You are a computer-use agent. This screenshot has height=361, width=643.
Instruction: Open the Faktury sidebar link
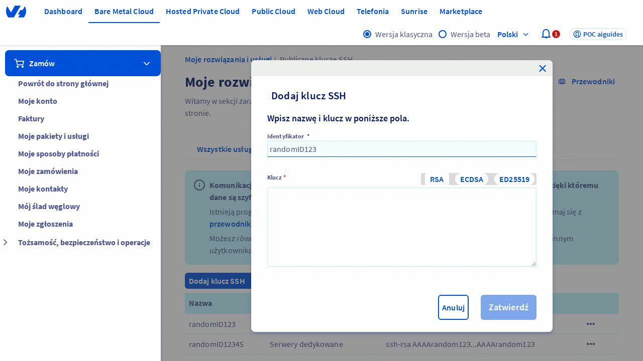[x=31, y=118]
